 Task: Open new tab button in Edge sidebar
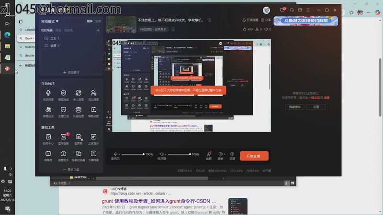[x=27, y=65]
